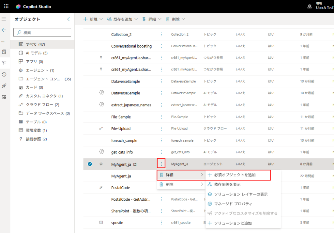Uncheck the selected MyAgent_ja row checkmark

90,164
